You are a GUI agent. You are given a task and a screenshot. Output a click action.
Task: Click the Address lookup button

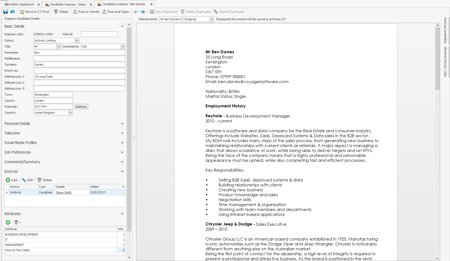(81, 107)
